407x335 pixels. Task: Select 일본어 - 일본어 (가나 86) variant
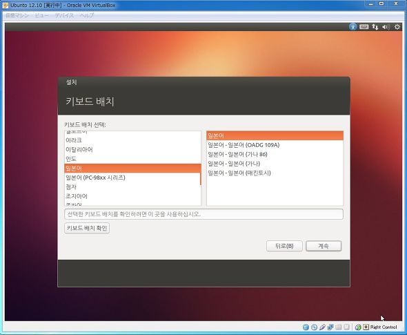pyautogui.click(x=275, y=154)
